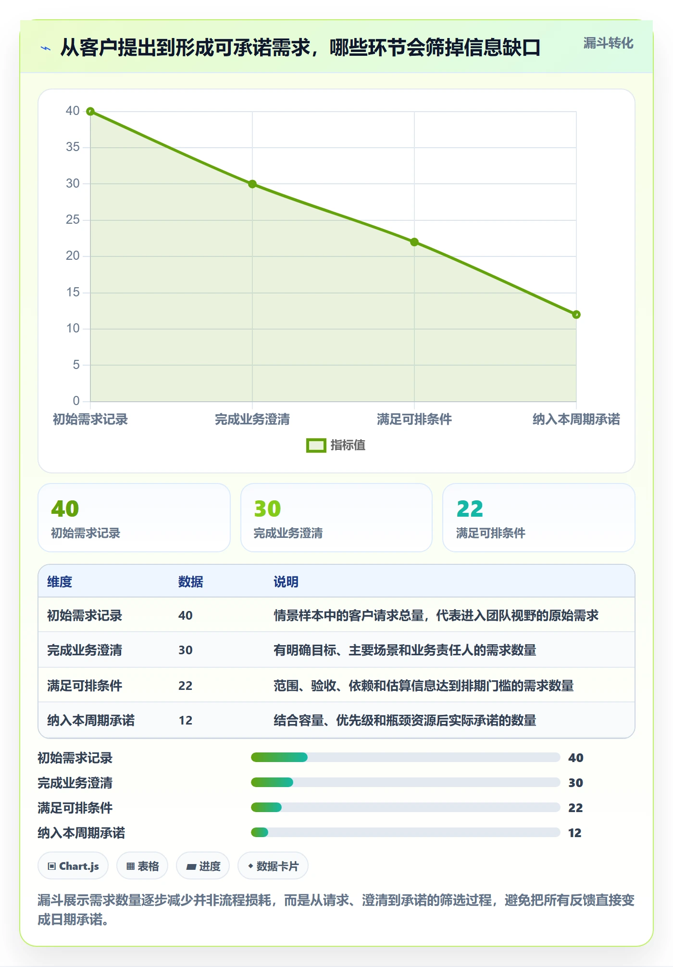This screenshot has width=673, height=967.
Task: Click the 22 满足可排条件 stat card
Action: coord(539,518)
